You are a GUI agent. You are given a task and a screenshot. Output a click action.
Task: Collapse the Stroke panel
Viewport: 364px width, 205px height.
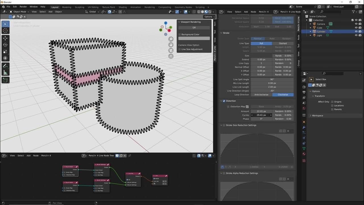(x=222, y=33)
